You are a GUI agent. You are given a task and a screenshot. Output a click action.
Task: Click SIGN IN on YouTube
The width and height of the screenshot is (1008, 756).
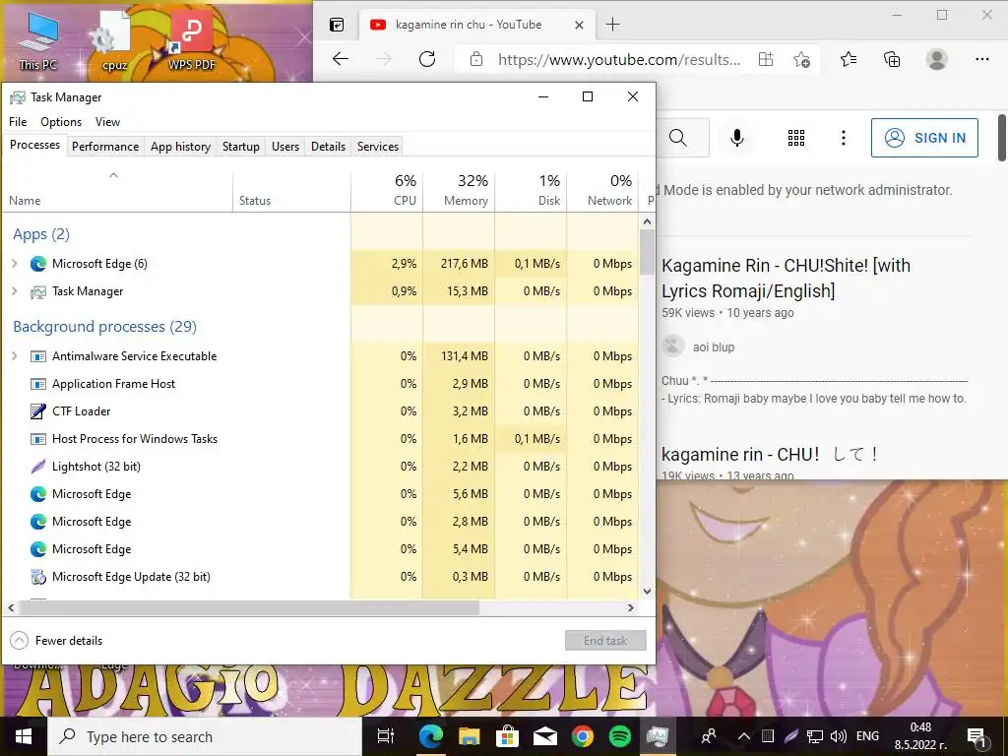point(924,138)
